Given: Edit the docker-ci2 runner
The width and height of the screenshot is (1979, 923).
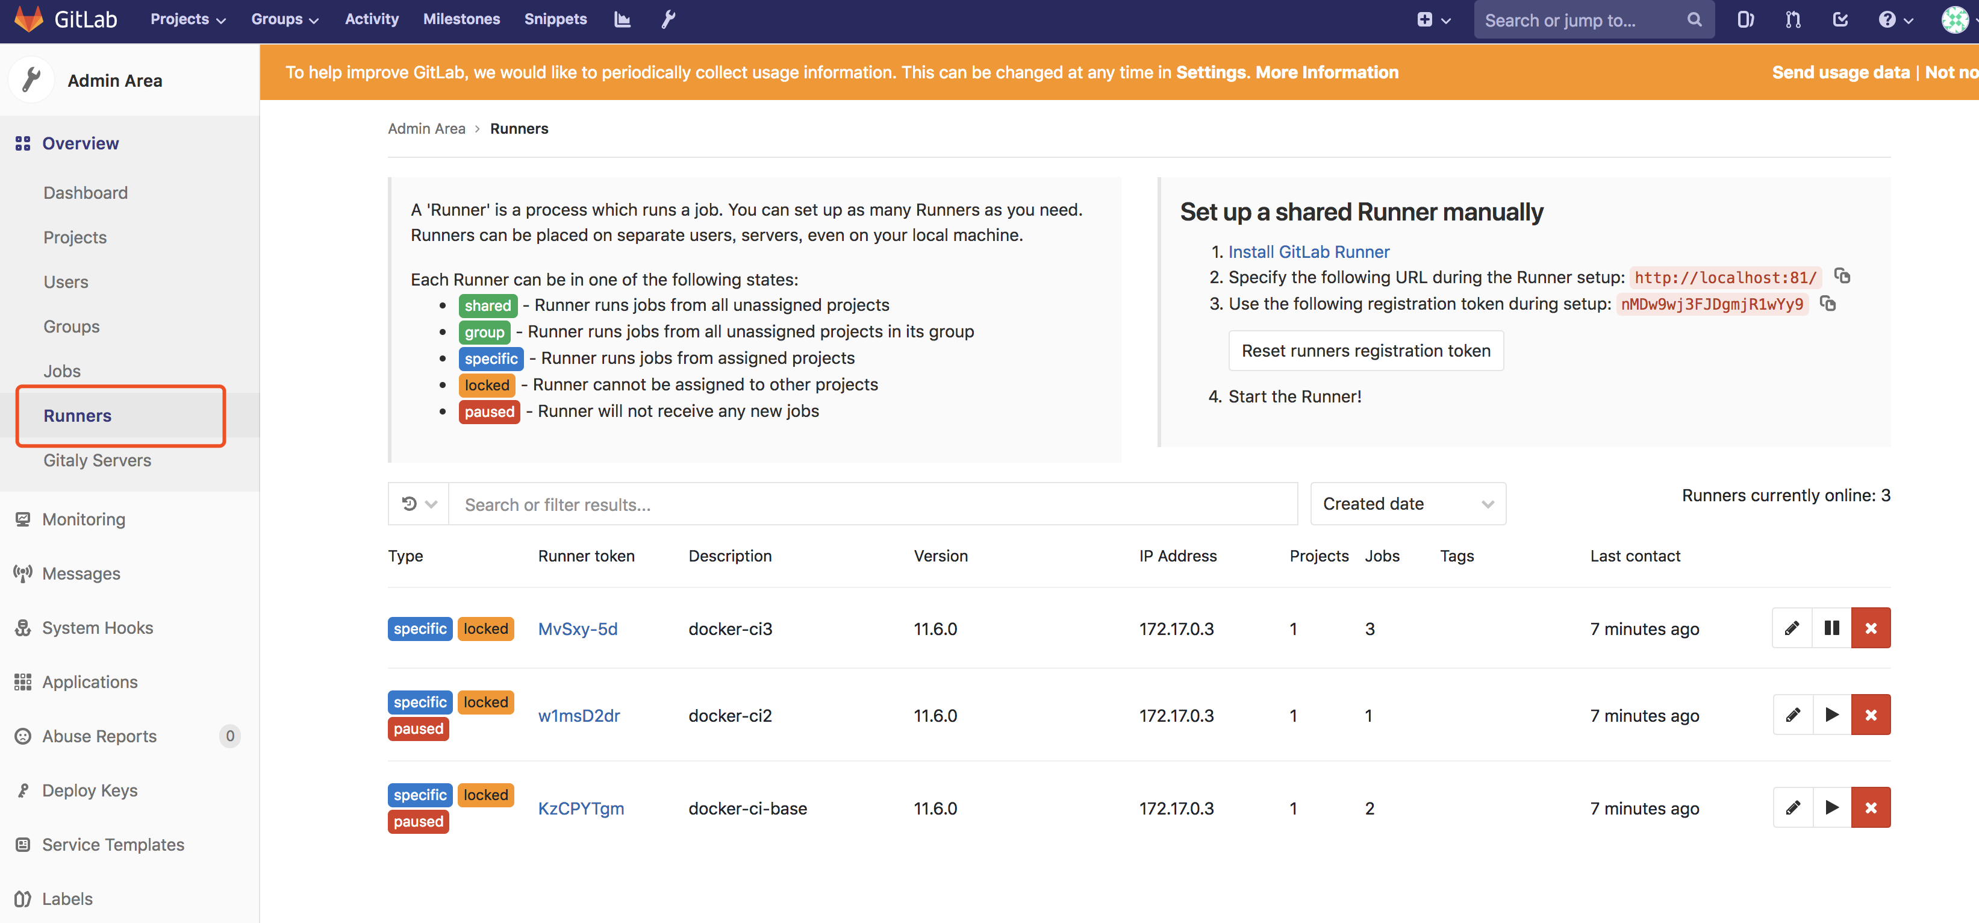Looking at the screenshot, I should tap(1792, 715).
